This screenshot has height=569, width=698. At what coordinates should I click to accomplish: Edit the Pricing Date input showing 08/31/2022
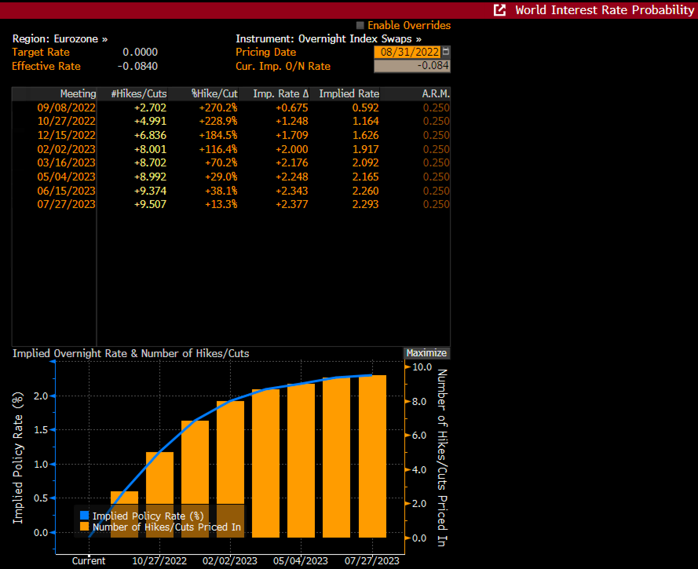(407, 52)
